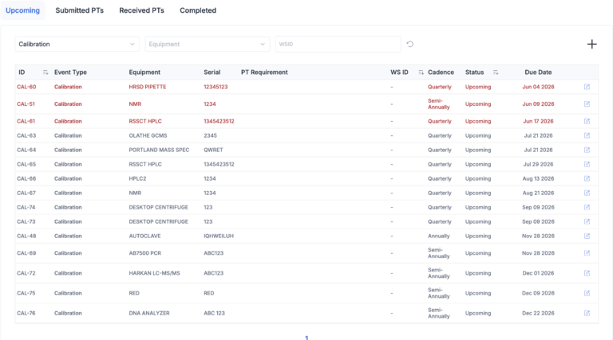Click HRSD PIPETTE equipment cell

(x=148, y=87)
